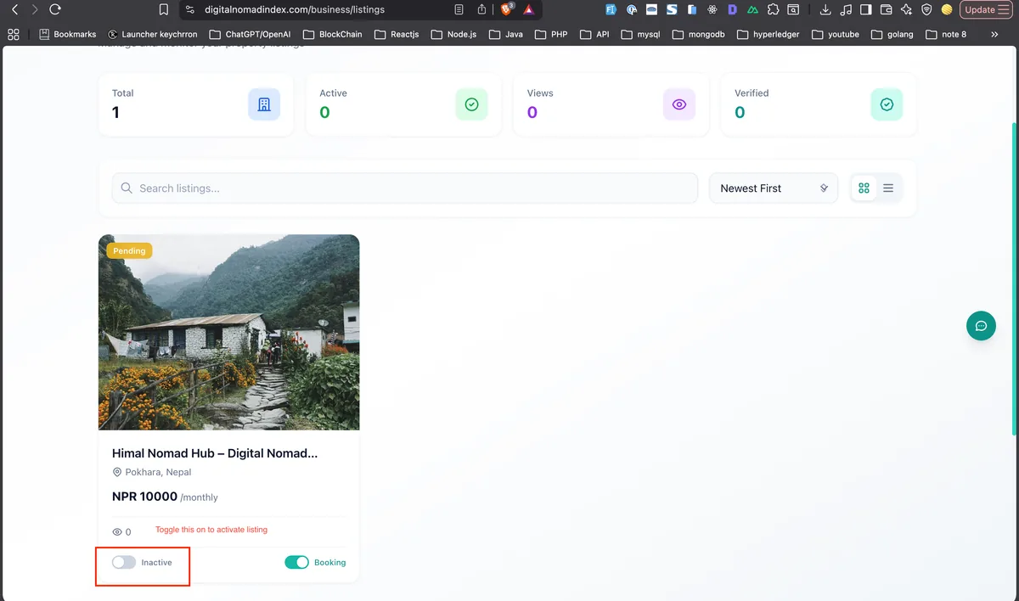The image size is (1019, 601).
Task: Disable the Booking toggle
Action: point(296,562)
